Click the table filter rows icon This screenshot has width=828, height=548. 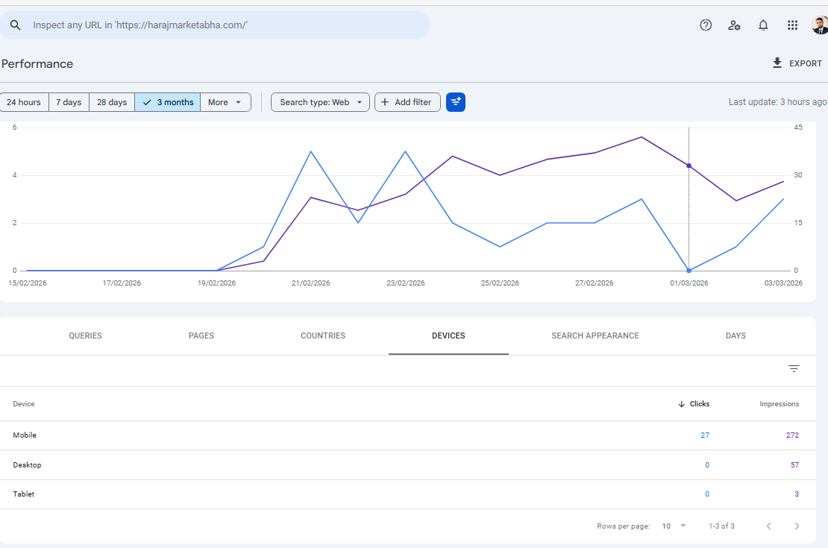coord(794,368)
